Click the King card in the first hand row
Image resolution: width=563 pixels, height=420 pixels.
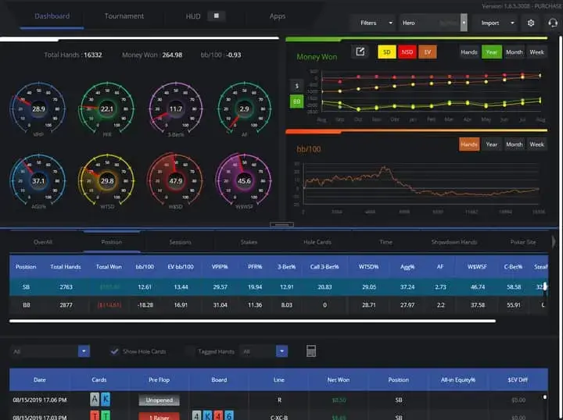106,399
